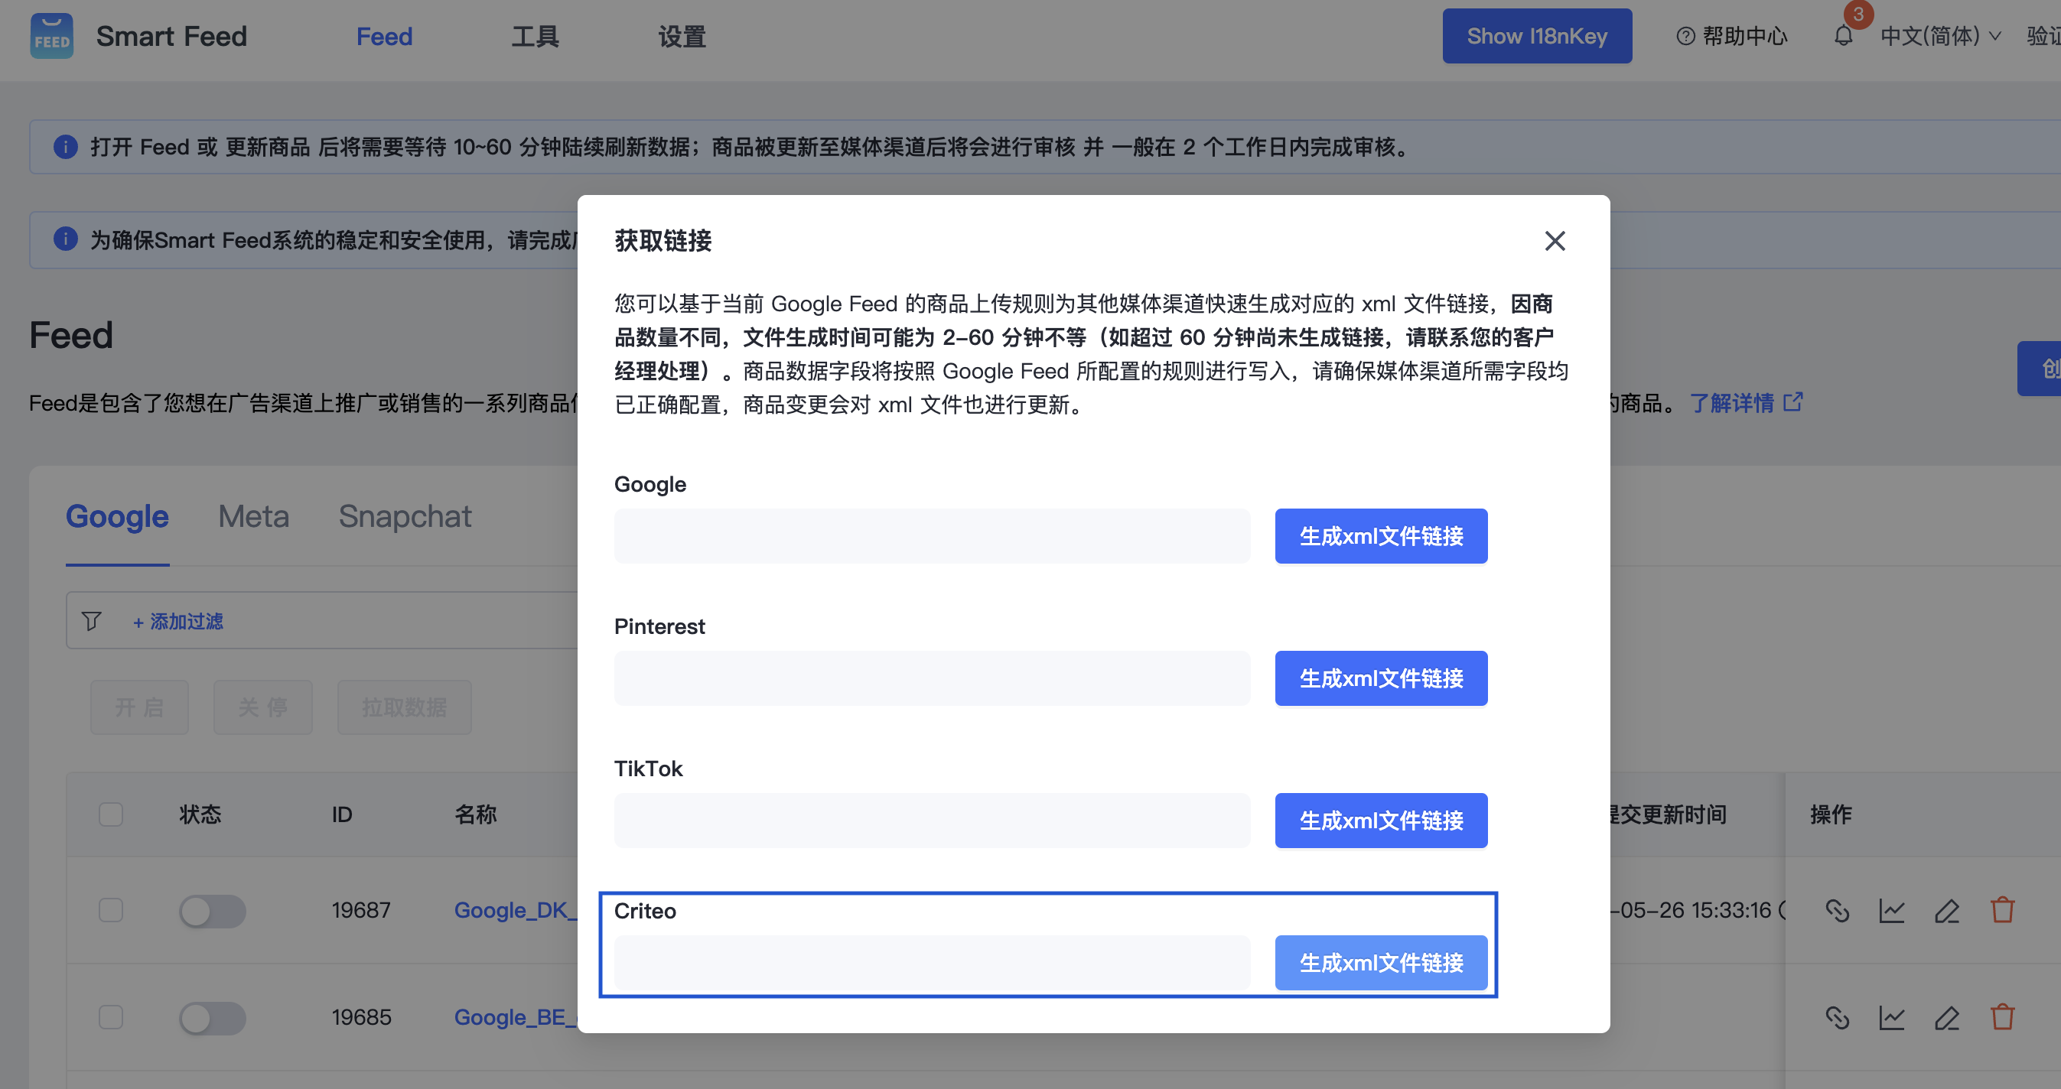2061x1089 pixels.
Task: Click the 状态 column header
Action: coord(200,814)
